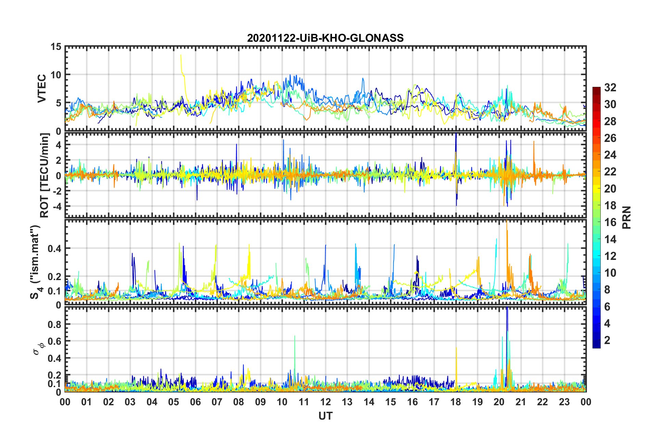Select the UT x-axis label

325,416
